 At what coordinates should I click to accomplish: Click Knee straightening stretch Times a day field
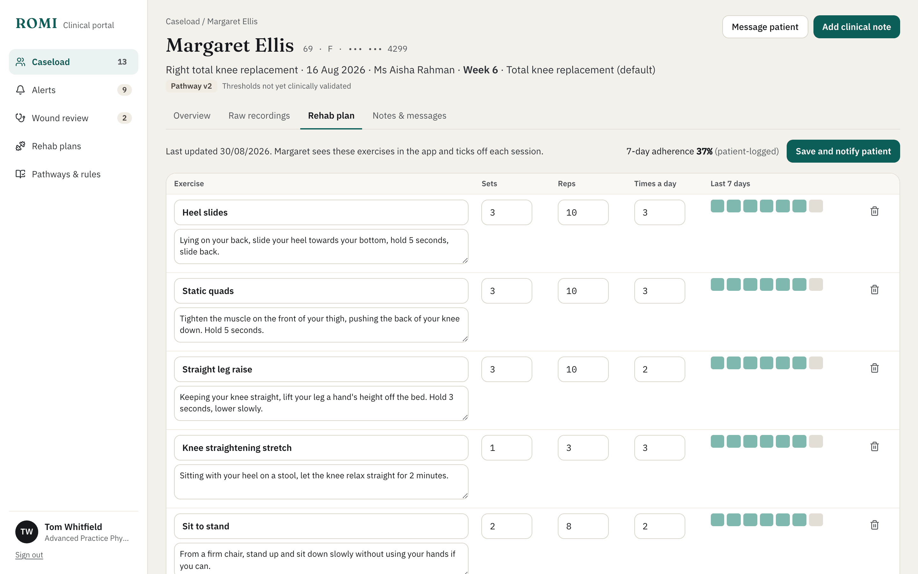click(659, 448)
